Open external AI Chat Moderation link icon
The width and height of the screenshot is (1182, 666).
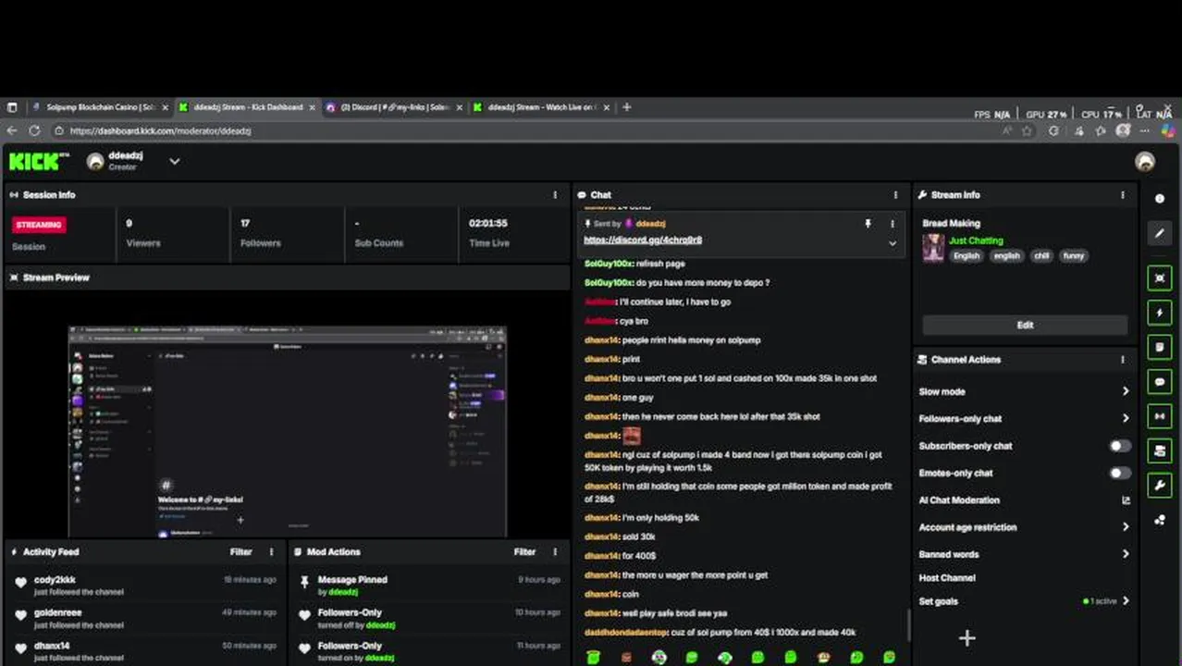[x=1126, y=500]
